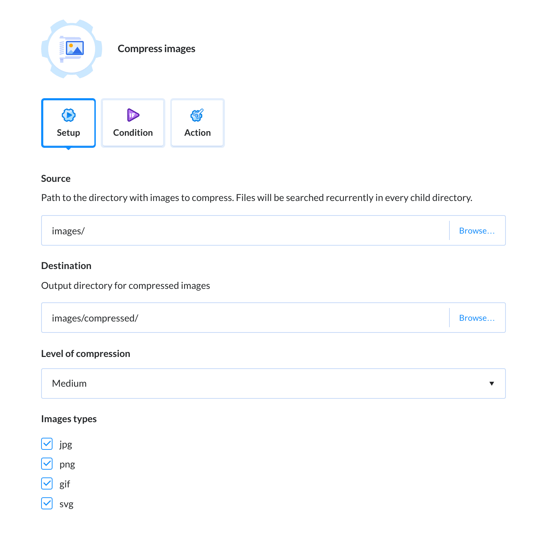Viewport: 547px width, 537px height.
Task: Open the Level of compression dropdown
Action: click(273, 384)
